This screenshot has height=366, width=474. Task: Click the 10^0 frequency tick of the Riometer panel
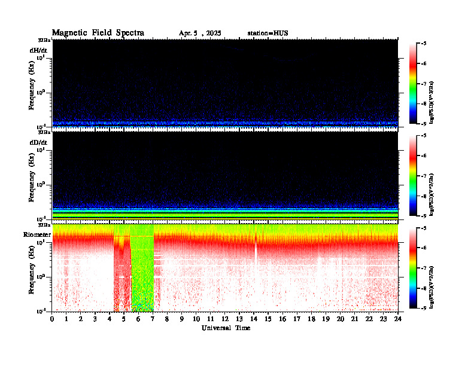[x=41, y=276]
